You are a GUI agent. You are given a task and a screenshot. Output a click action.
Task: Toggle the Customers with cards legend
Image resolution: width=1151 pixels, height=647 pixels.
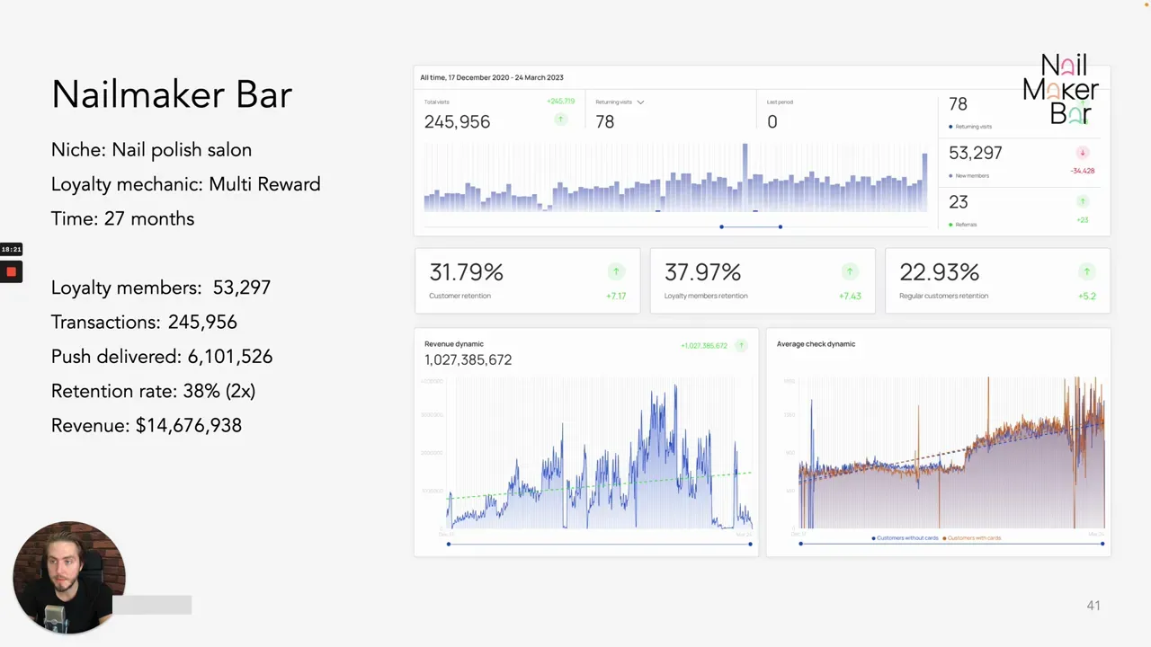click(972, 538)
